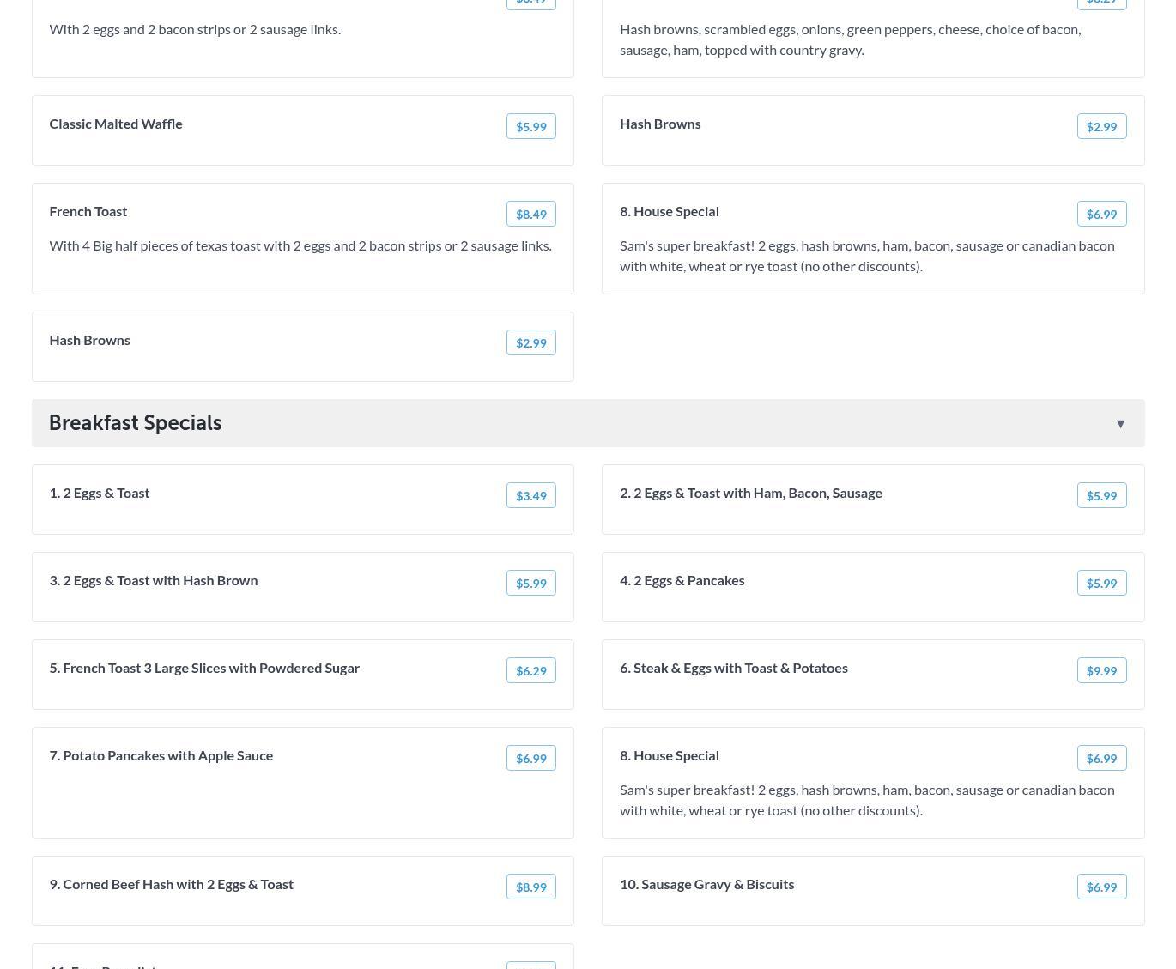
Task: Click the $9.99 Steak & Eggs price
Action: [1102, 670]
